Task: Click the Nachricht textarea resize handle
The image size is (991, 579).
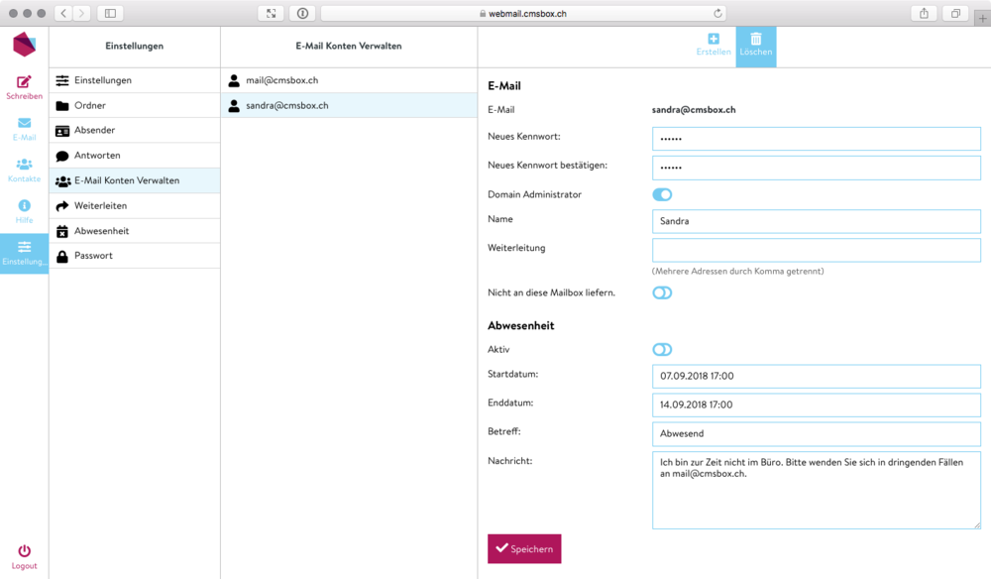Action: pos(976,524)
